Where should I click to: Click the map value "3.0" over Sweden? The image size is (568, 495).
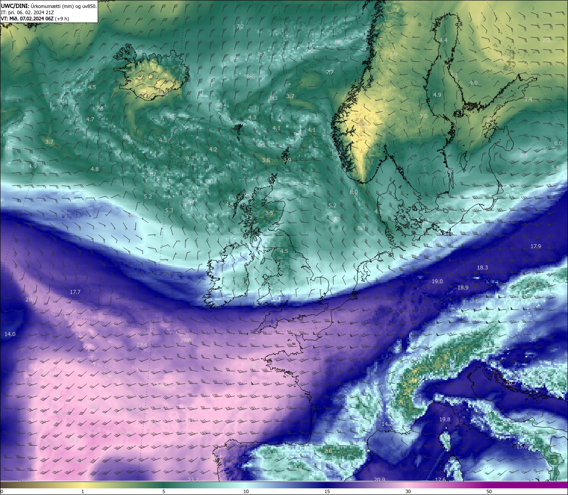coord(423,116)
